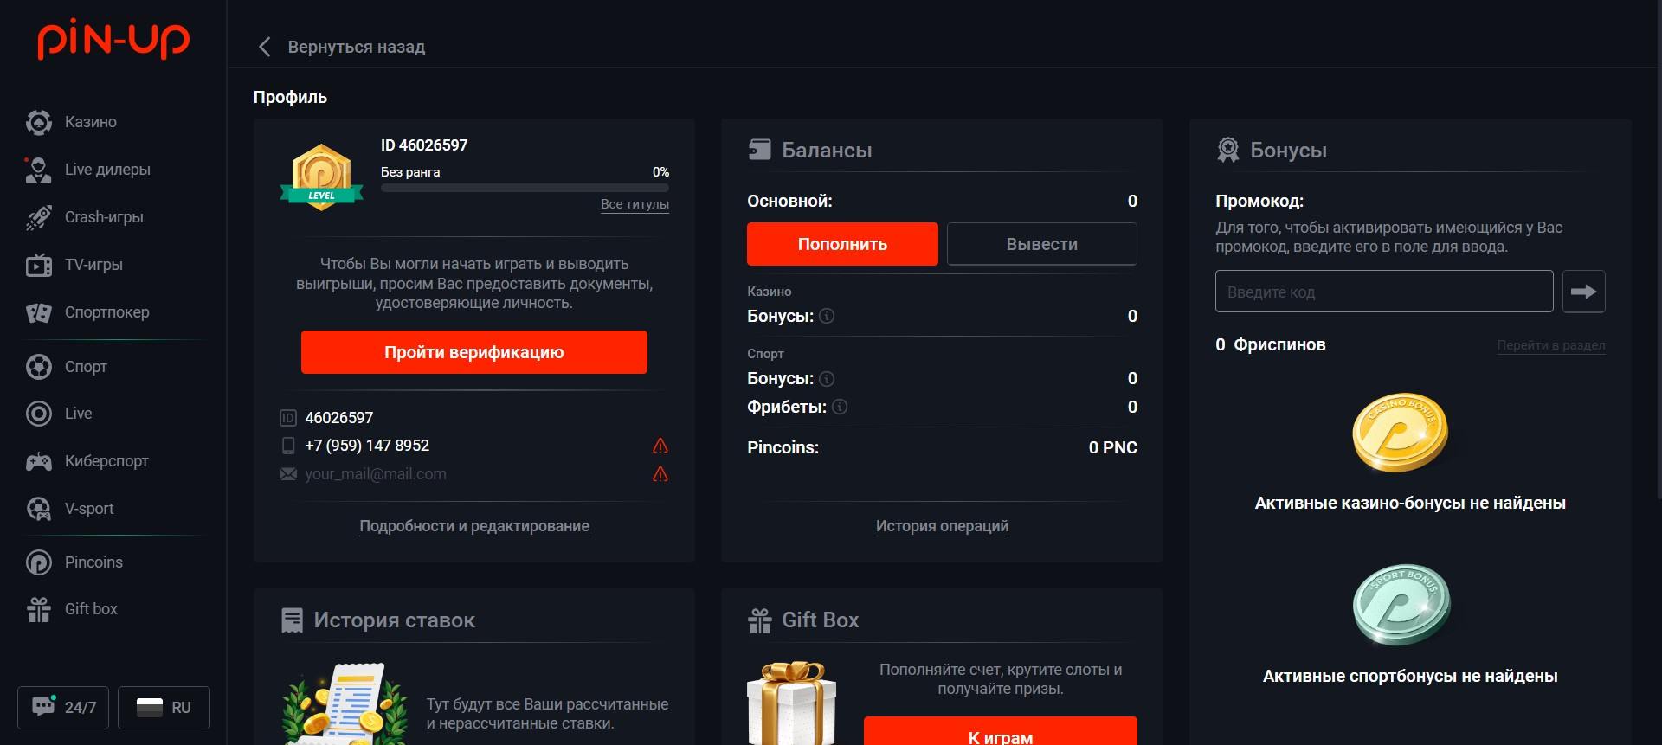
Task: Click phone number warning icon
Action: (x=660, y=446)
